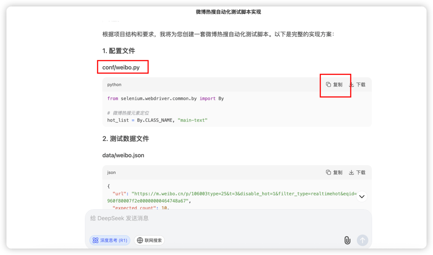The image size is (433, 255).
Task: Click the copy icon on the json code block
Action: 328,172
